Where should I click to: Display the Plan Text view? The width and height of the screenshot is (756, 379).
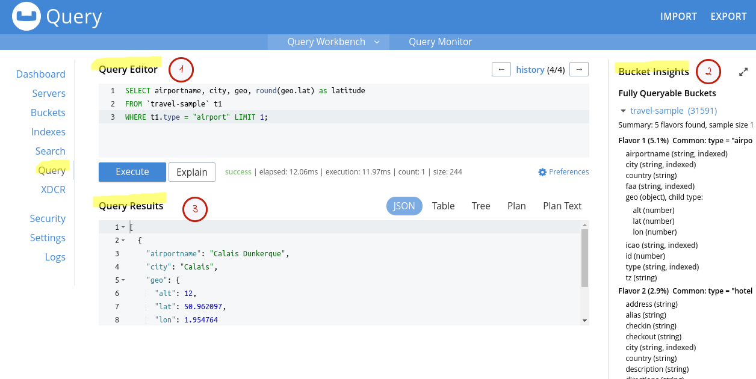562,206
